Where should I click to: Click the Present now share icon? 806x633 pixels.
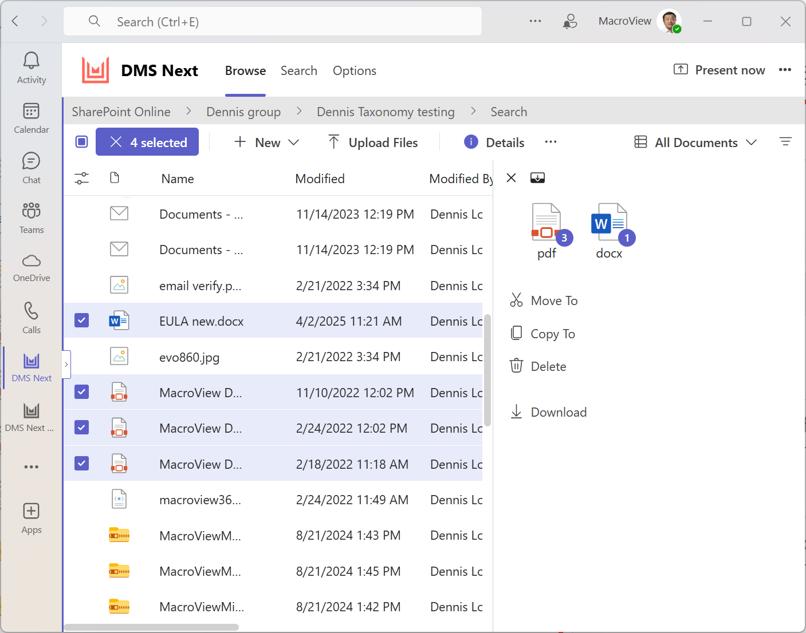pyautogui.click(x=681, y=69)
